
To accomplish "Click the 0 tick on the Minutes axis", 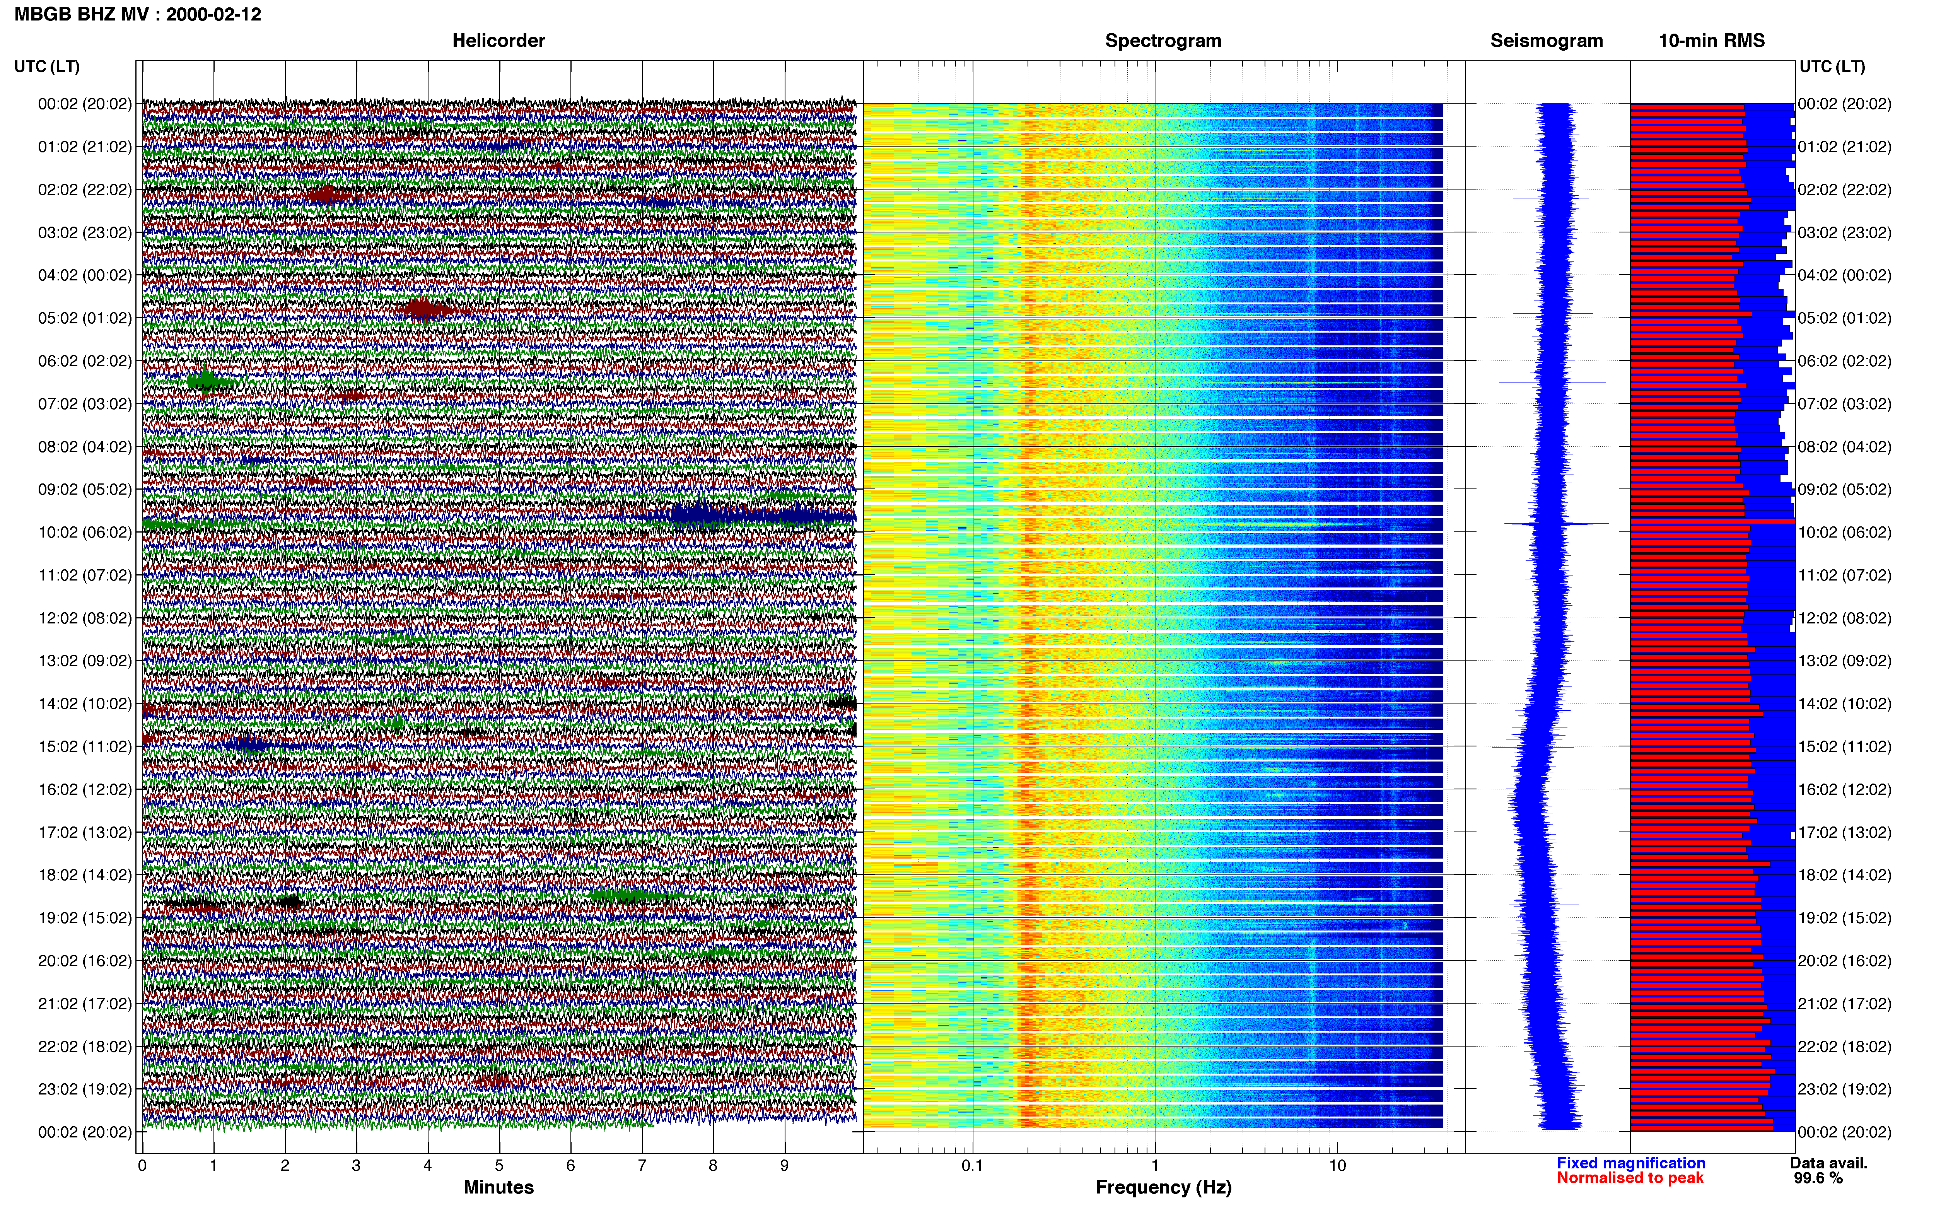I will point(142,1166).
